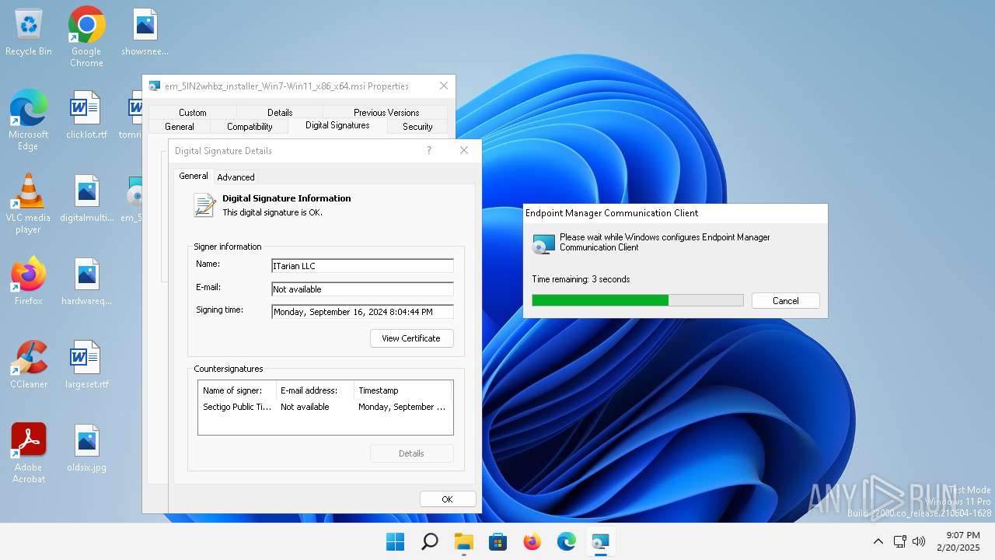Click the E-mail address column header
The width and height of the screenshot is (995, 560).
[x=315, y=390]
